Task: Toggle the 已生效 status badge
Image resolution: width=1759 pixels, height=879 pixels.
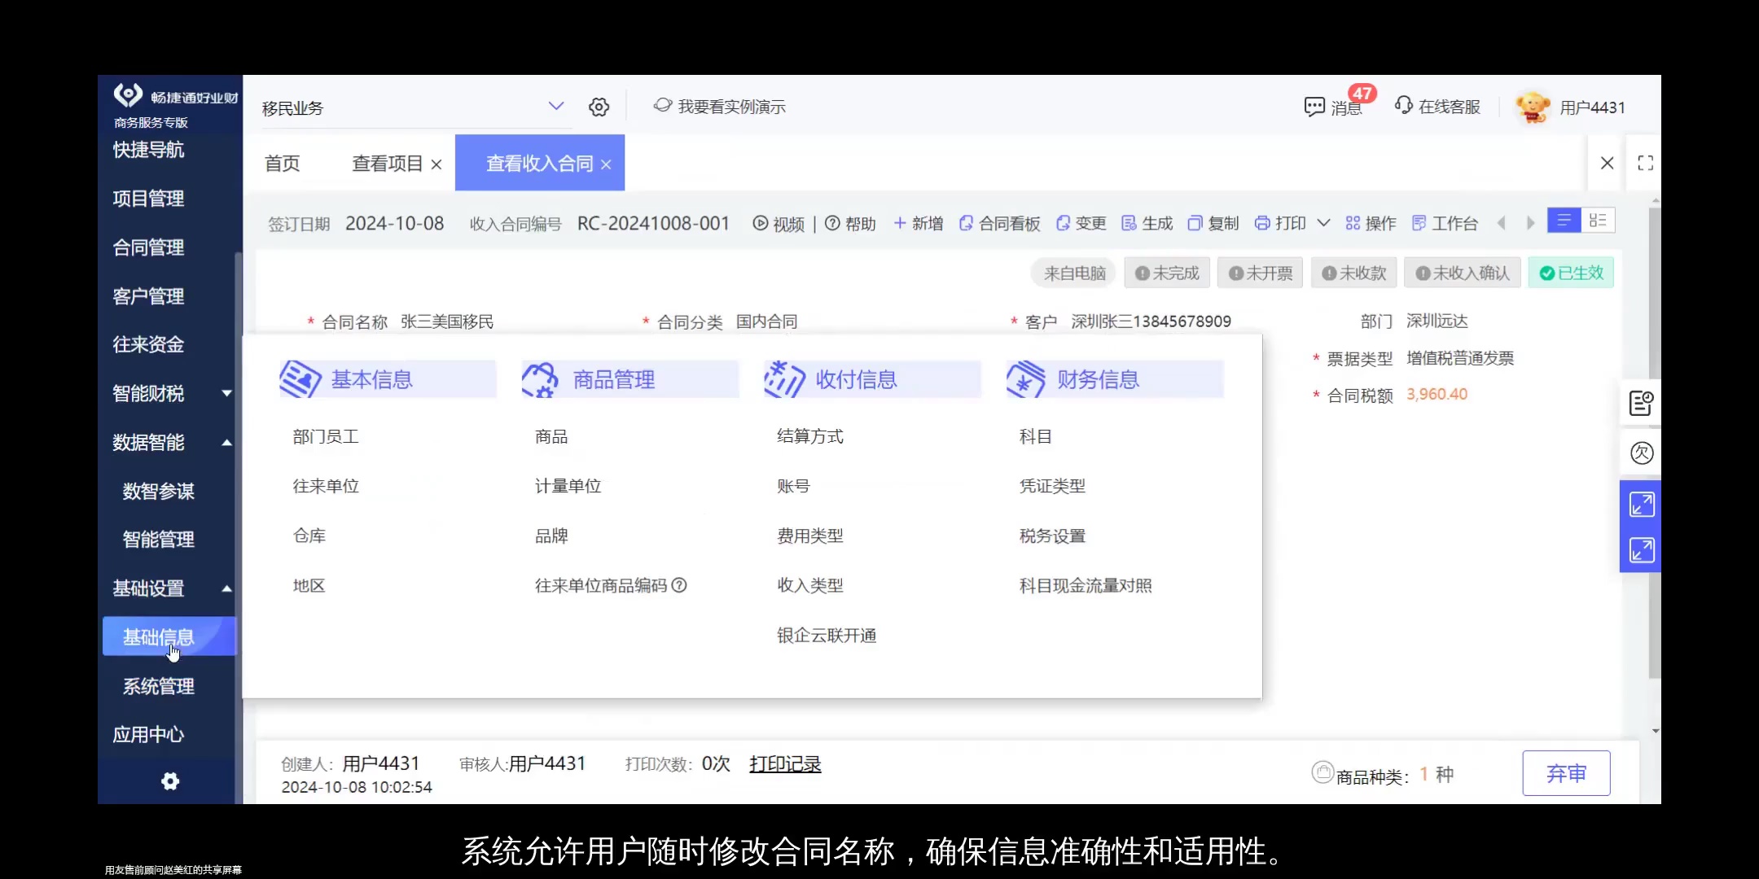Action: [x=1570, y=273]
